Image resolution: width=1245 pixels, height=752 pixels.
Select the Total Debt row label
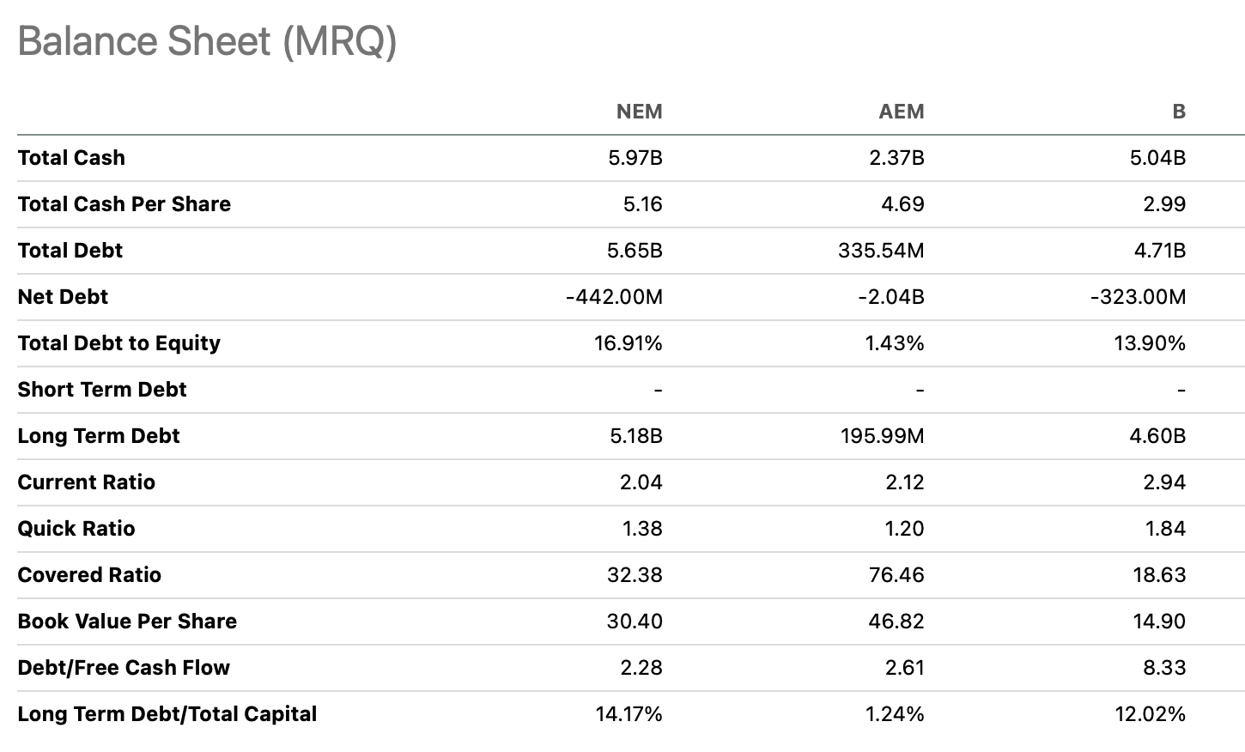tap(70, 251)
